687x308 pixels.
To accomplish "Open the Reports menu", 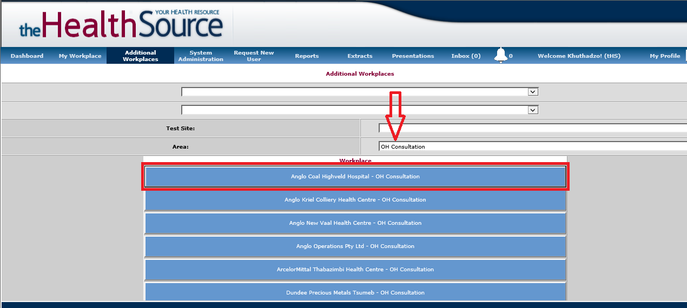I will [x=307, y=56].
